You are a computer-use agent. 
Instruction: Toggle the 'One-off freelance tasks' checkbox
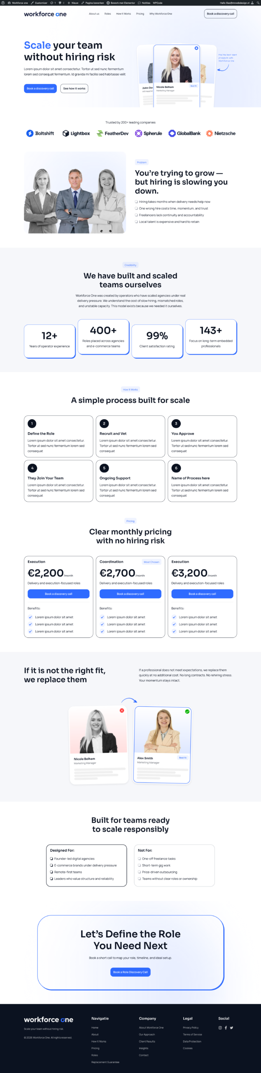tap(139, 858)
